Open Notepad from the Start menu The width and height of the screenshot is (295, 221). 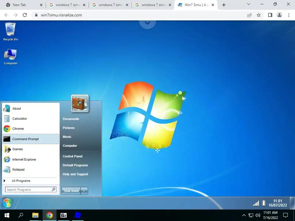coord(31,169)
